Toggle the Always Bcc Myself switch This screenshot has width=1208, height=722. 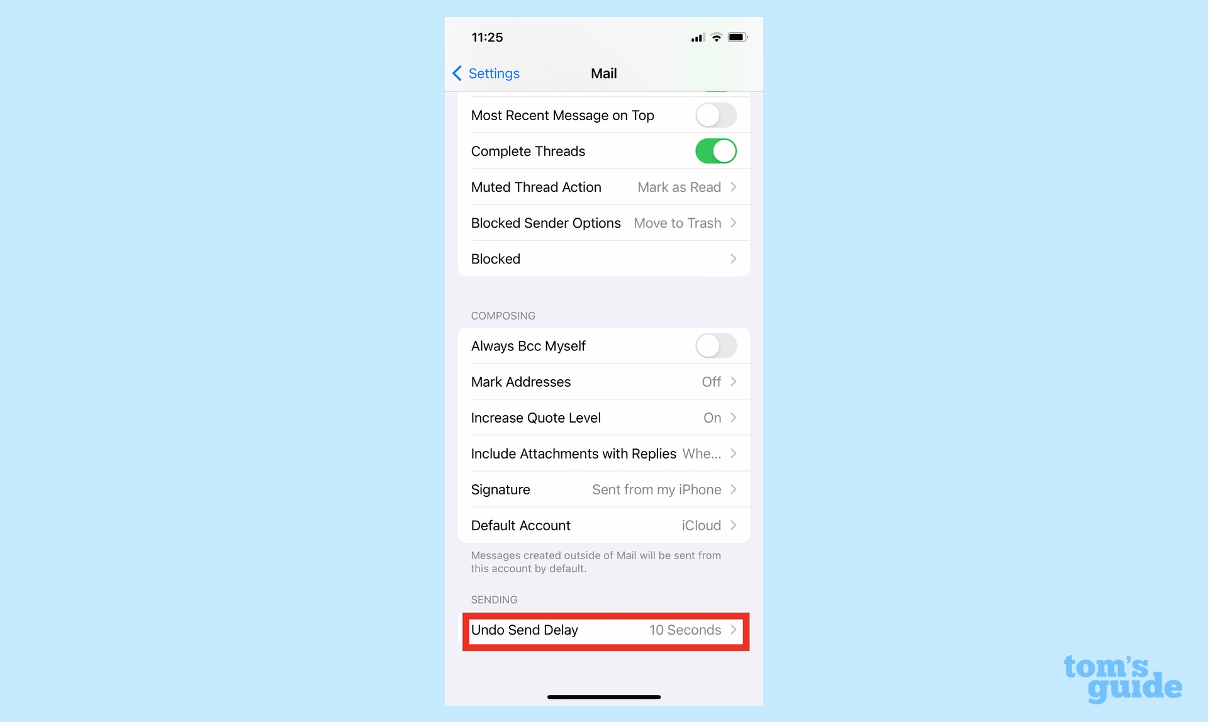[x=715, y=345]
